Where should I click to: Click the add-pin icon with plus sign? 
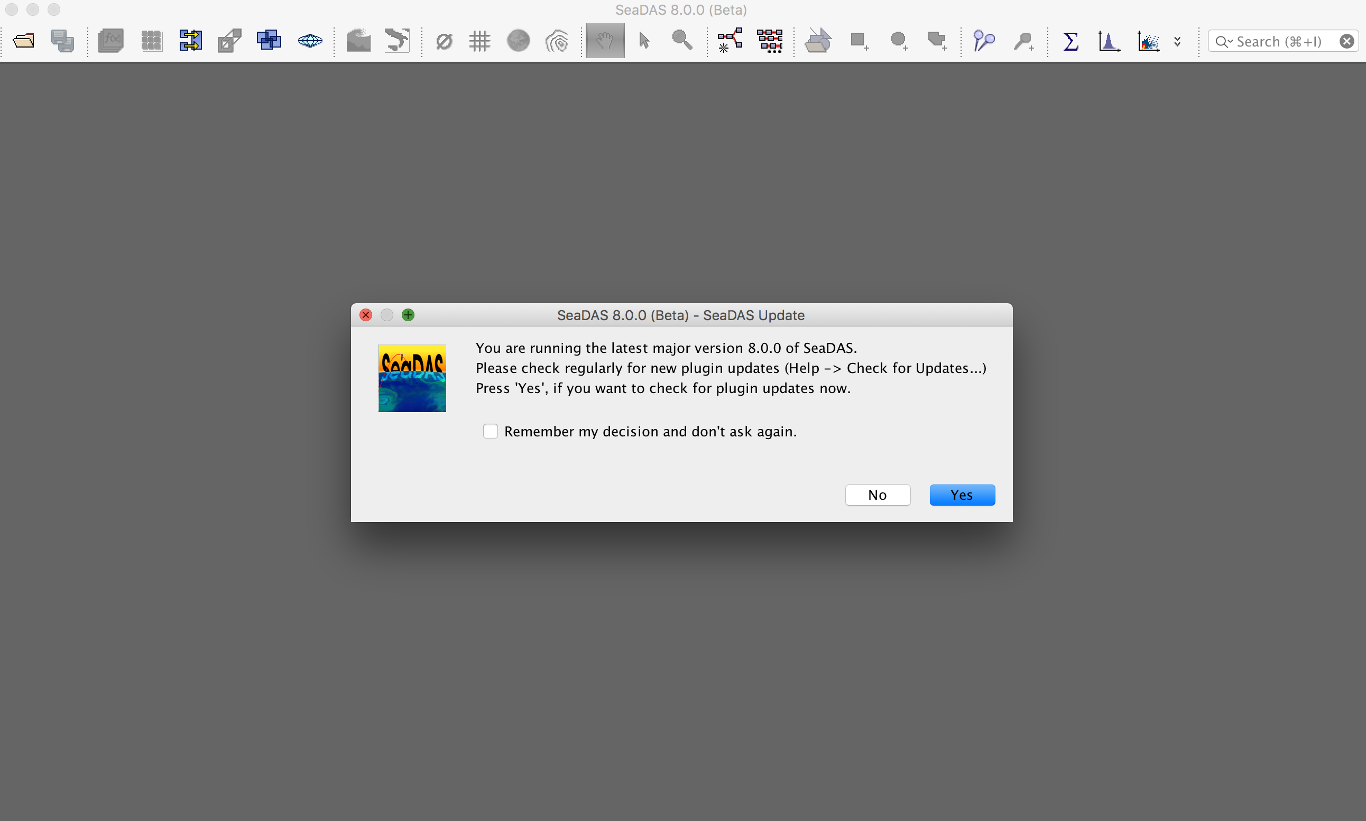[x=1023, y=41]
